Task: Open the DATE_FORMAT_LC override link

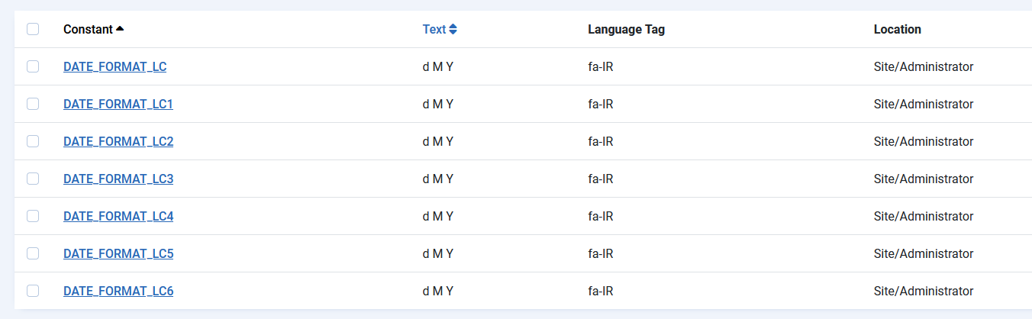Action: (114, 66)
